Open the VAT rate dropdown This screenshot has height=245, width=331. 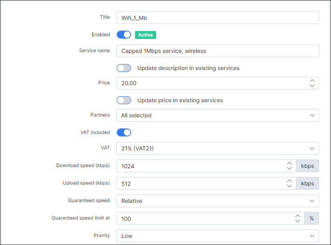pos(217,148)
